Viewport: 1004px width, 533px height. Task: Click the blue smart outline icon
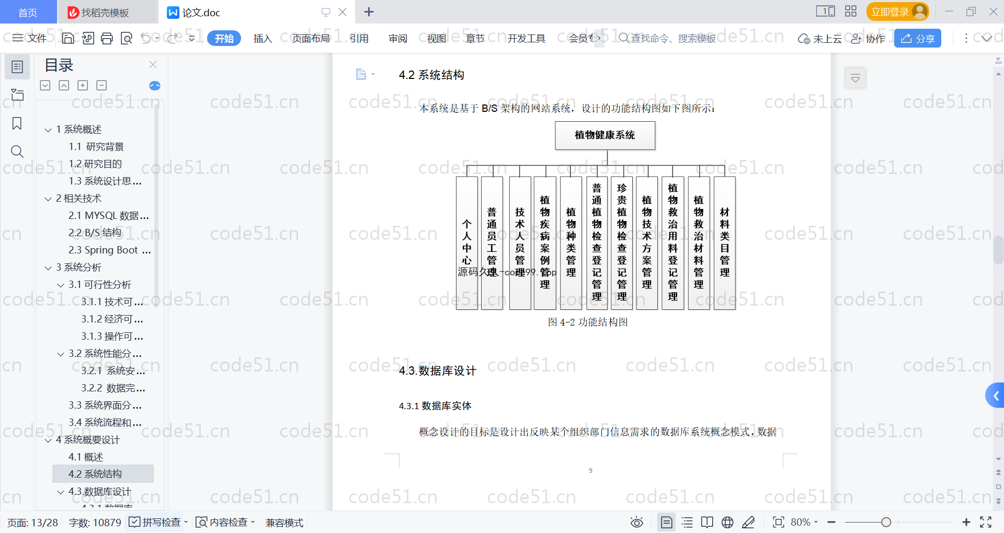[x=155, y=86]
